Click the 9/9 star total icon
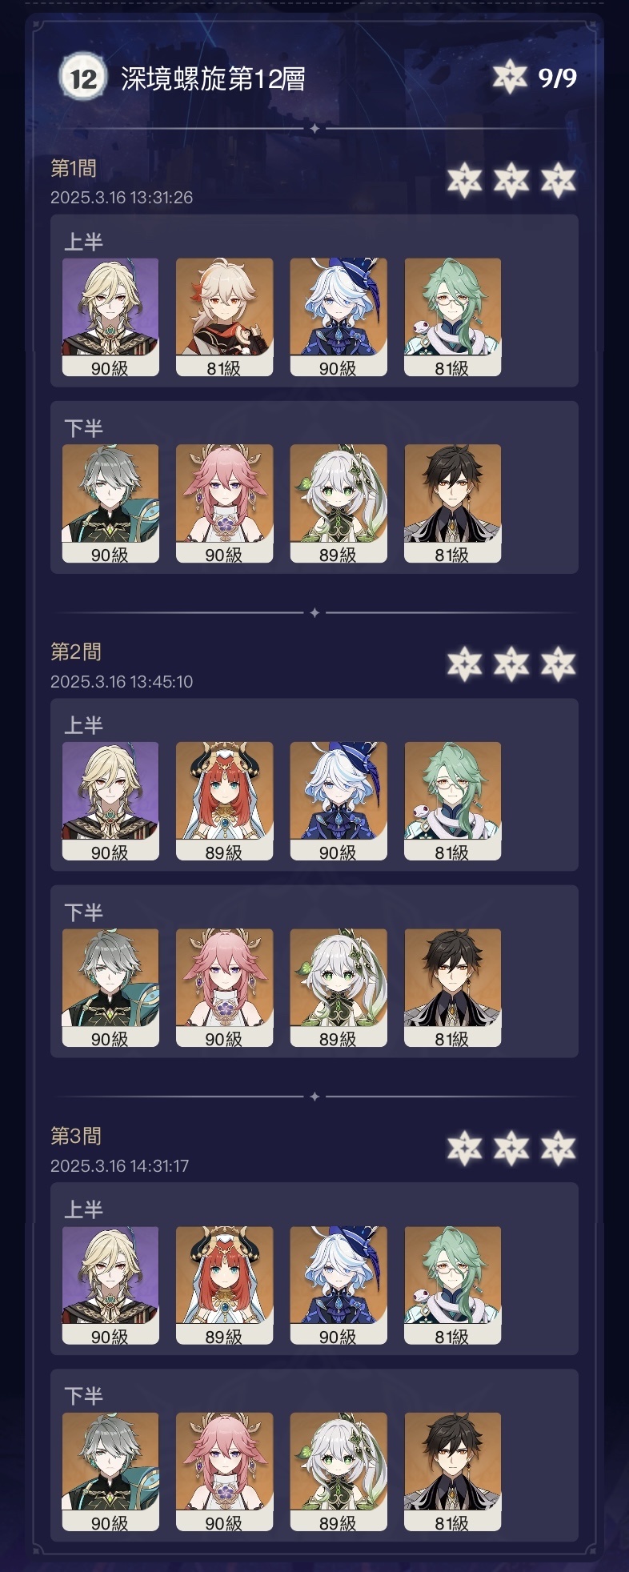629x1572 pixels. [510, 78]
